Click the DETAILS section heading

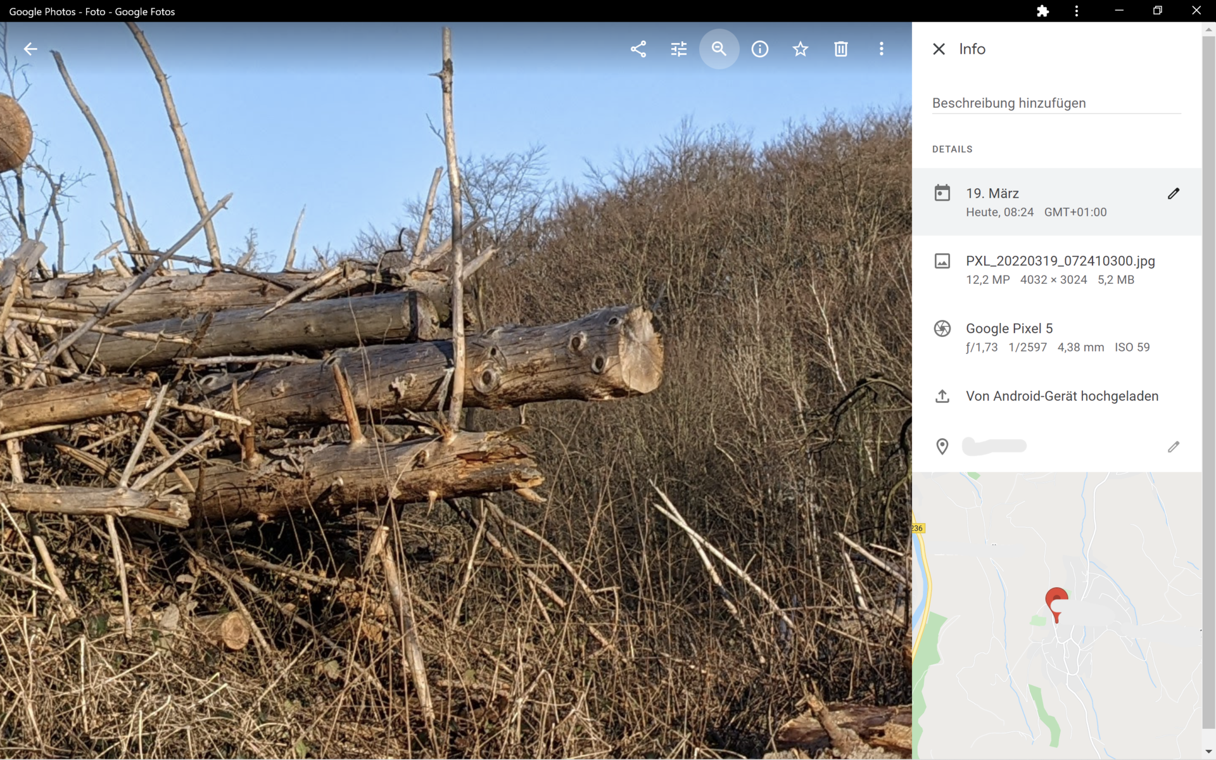[952, 149]
